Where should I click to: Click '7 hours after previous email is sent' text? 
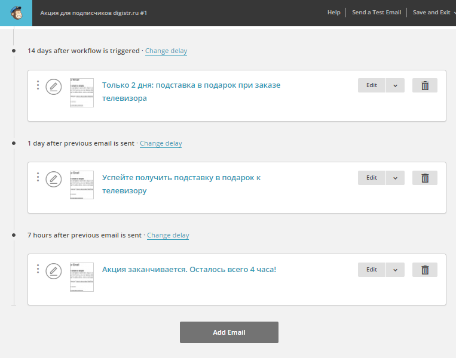coord(84,235)
